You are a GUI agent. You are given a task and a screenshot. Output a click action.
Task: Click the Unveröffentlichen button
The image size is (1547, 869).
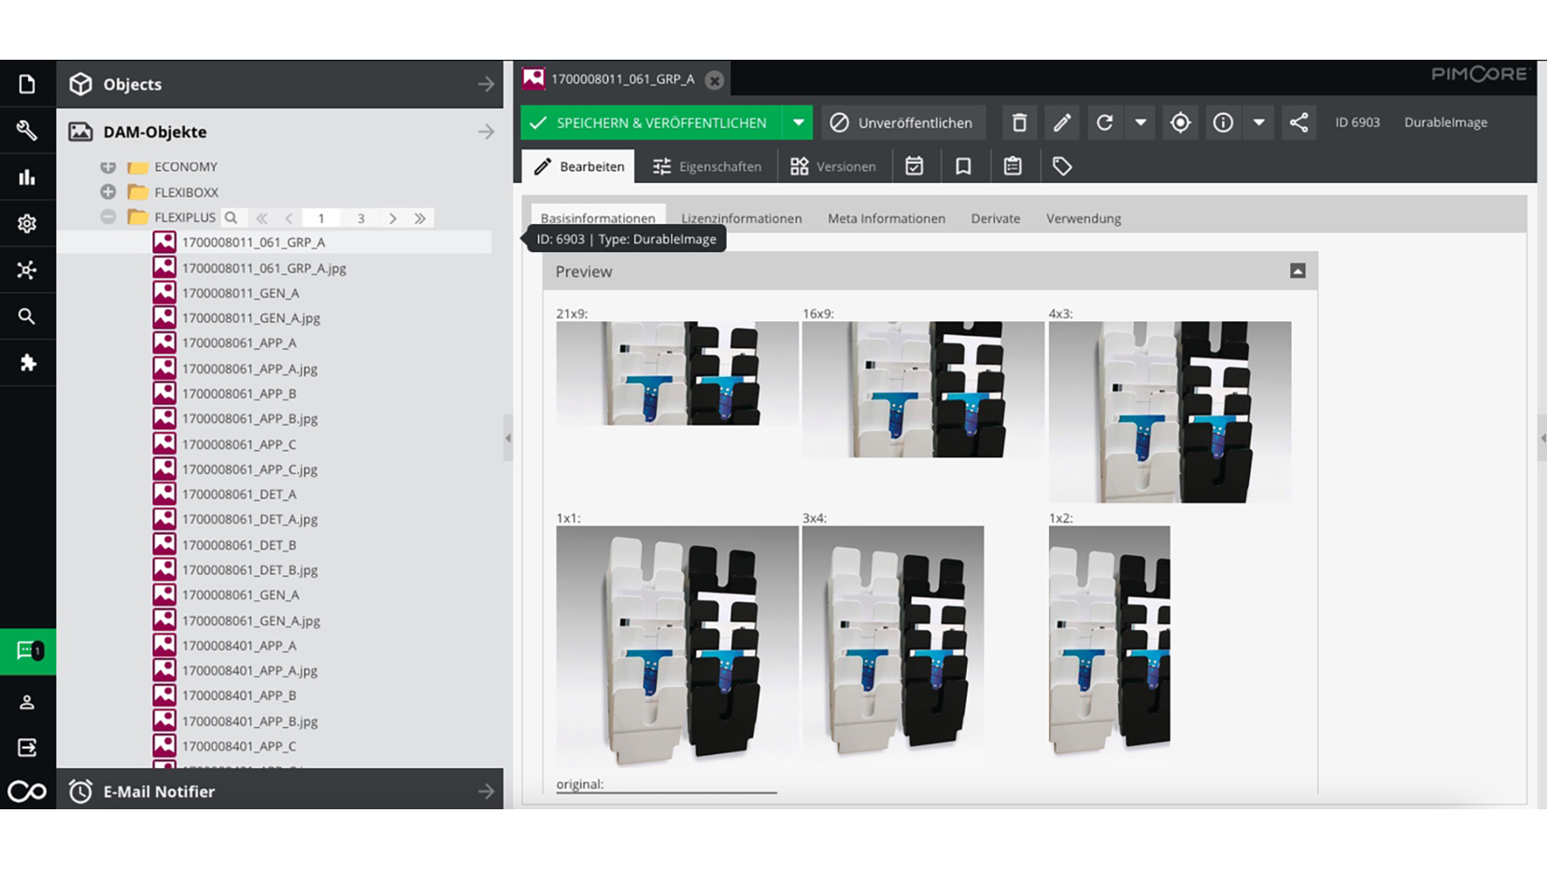point(902,122)
